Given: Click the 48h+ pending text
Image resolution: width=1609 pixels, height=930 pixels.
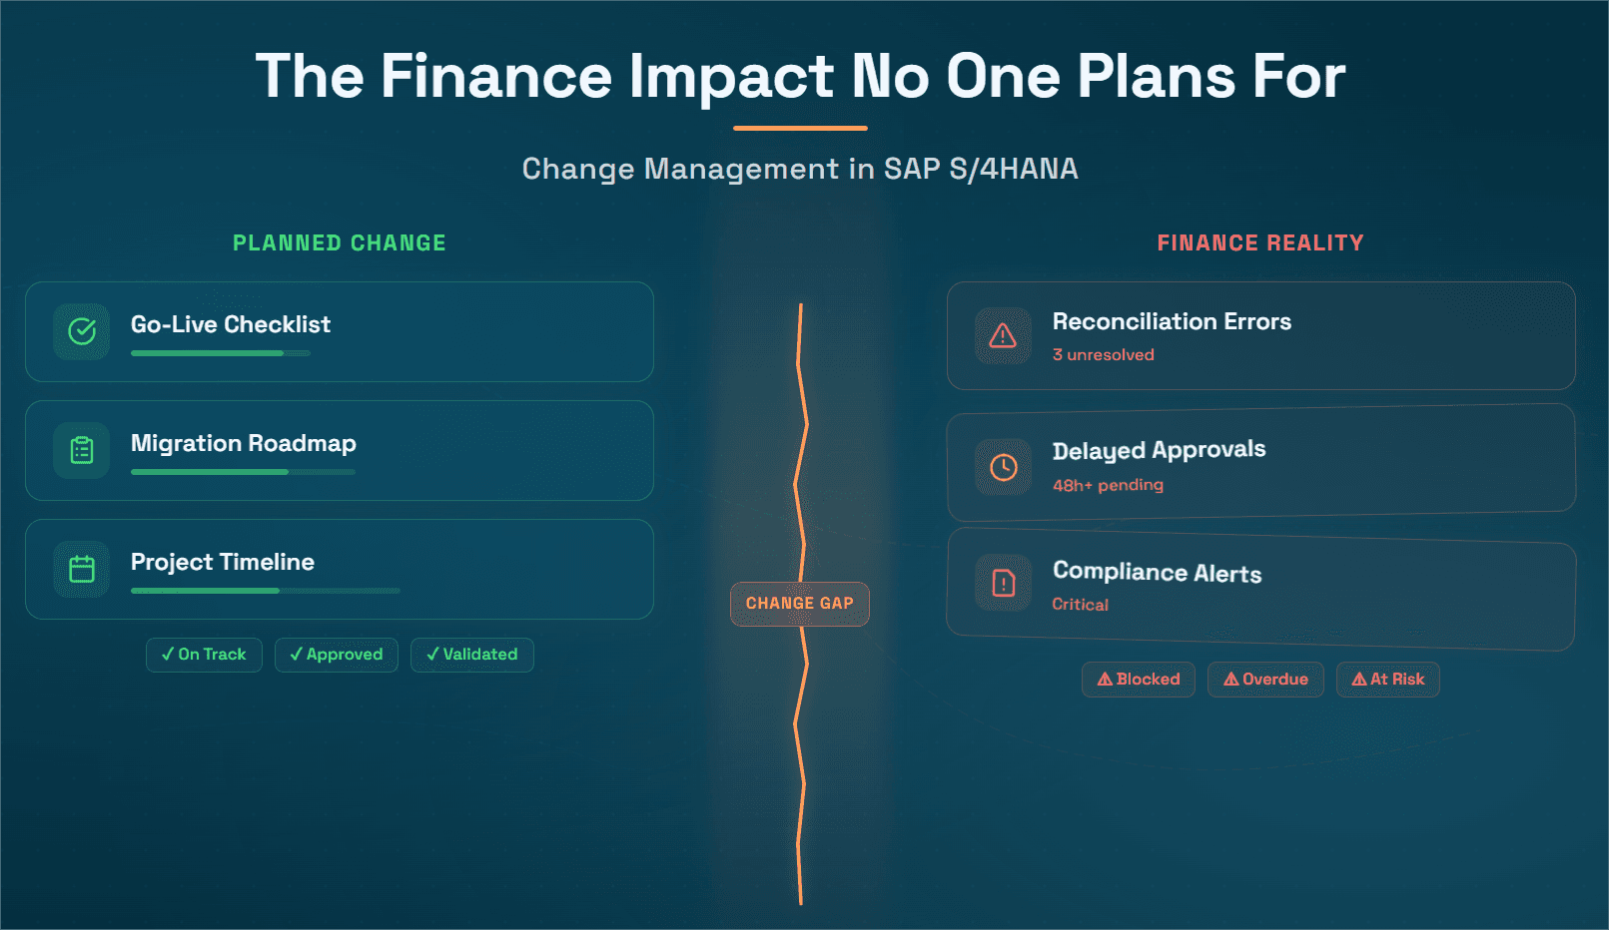Looking at the screenshot, I should point(1108,485).
